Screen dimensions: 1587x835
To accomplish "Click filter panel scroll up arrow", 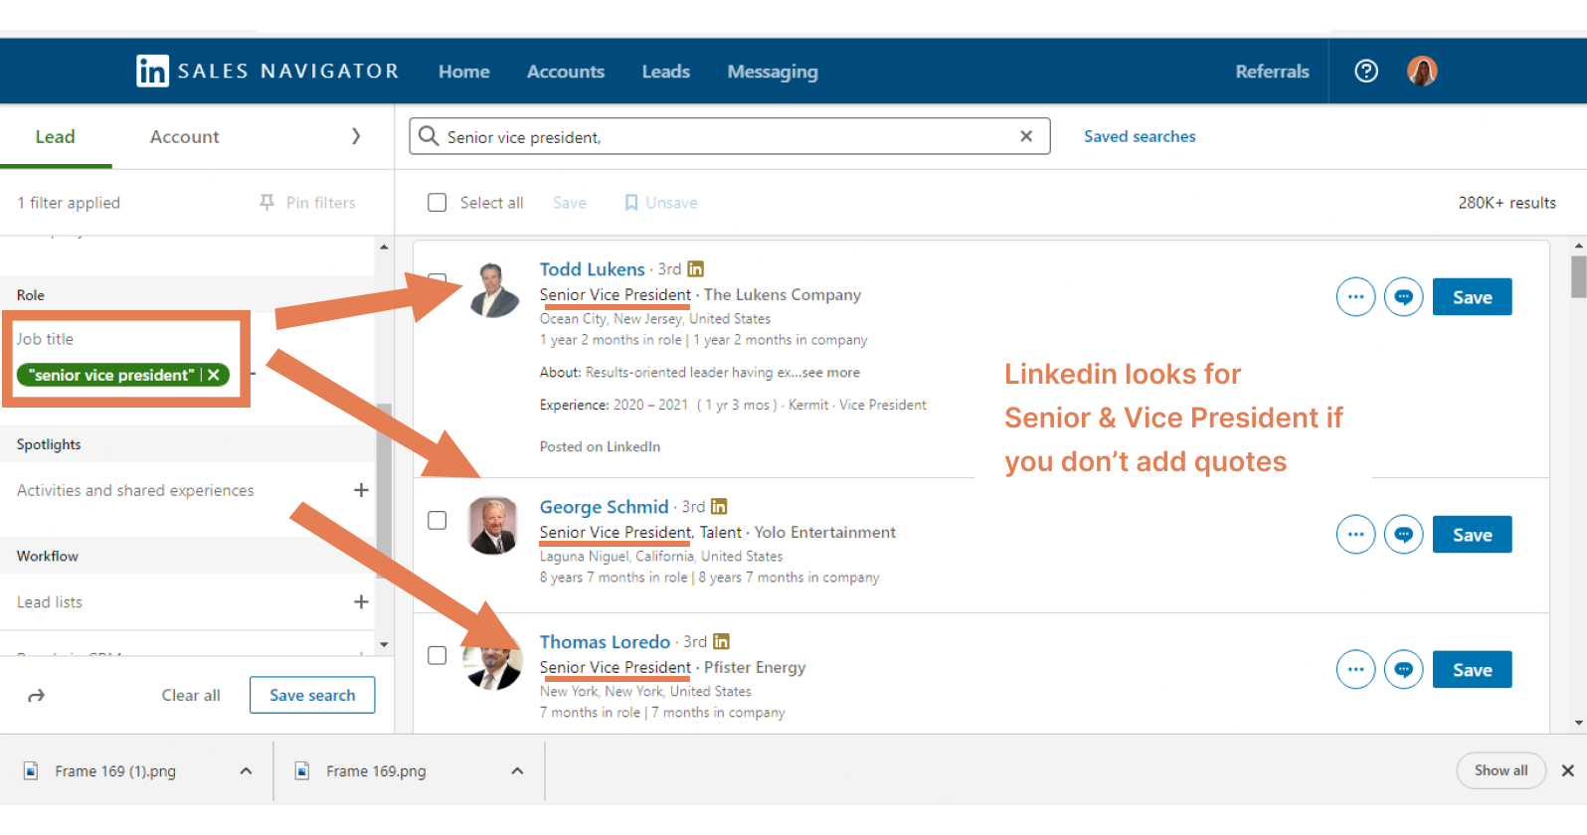I will pyautogui.click(x=384, y=247).
